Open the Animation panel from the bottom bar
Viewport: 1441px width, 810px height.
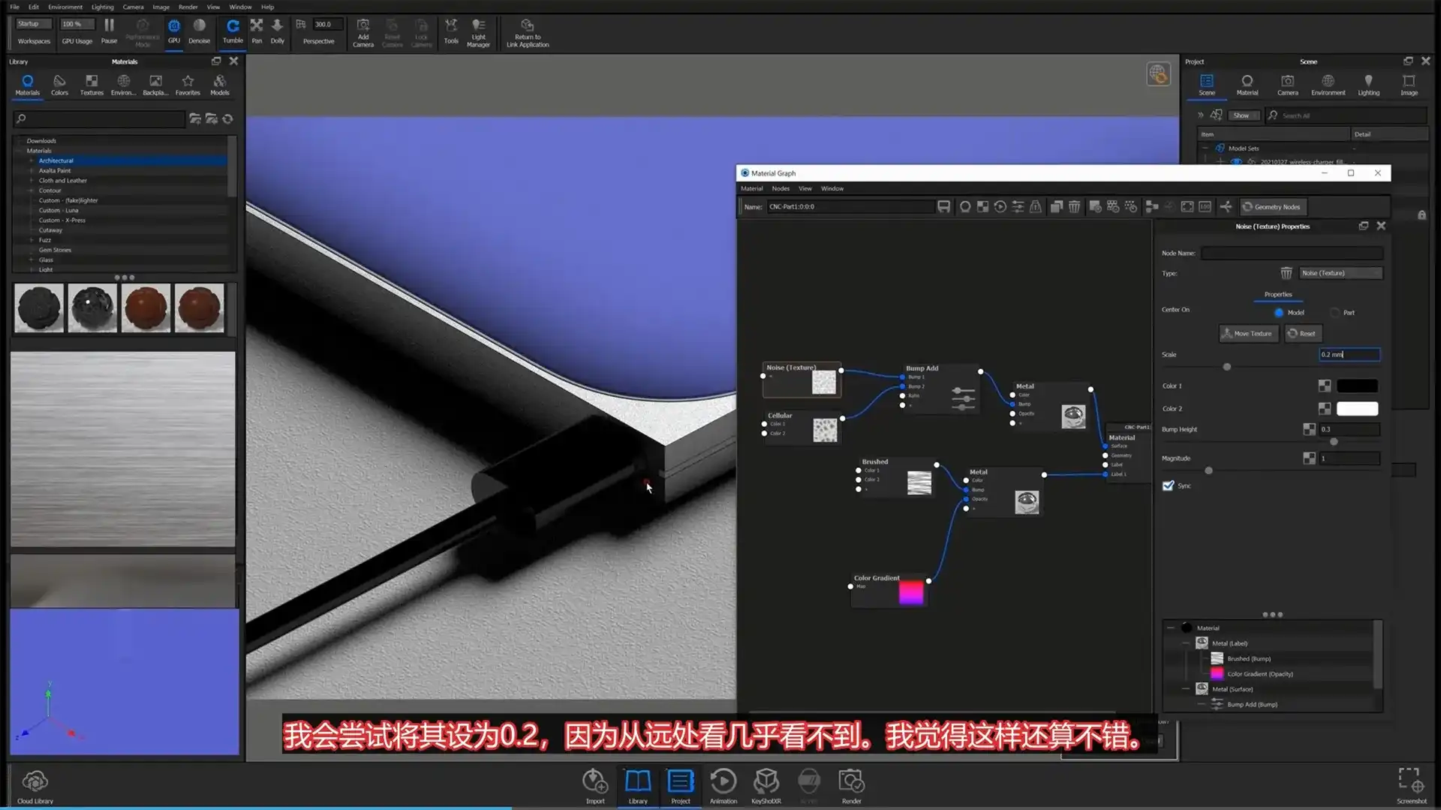723,786
